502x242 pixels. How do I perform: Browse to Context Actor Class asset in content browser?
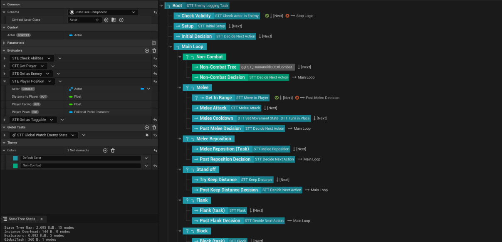(x=114, y=20)
